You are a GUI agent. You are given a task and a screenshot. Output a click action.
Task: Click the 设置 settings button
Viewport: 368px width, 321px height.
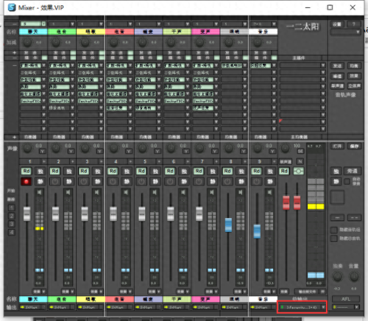pyautogui.click(x=337, y=24)
